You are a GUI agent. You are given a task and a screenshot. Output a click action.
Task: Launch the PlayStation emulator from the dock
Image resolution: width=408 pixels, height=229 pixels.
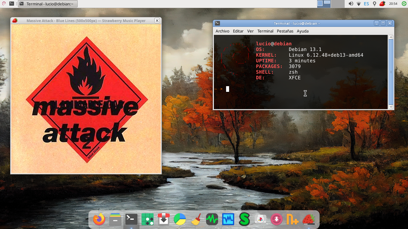[x=260, y=219]
